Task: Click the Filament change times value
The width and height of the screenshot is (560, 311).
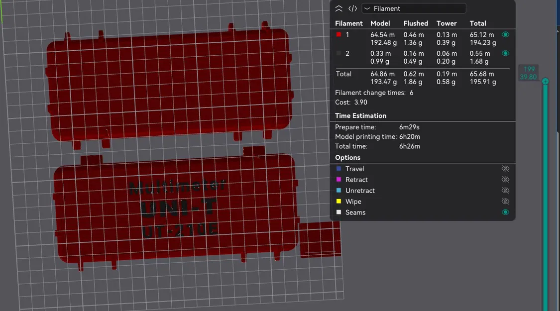Action: [x=412, y=93]
